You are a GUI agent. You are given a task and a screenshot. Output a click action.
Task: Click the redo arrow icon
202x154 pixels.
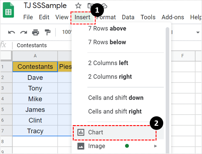[x=23, y=32]
